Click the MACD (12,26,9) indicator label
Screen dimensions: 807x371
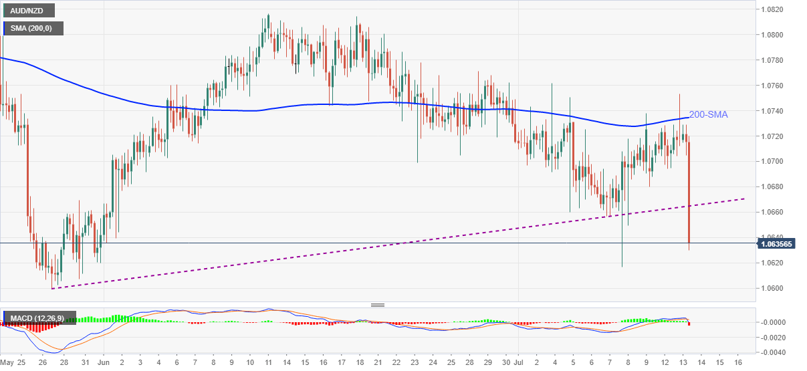[x=39, y=318]
